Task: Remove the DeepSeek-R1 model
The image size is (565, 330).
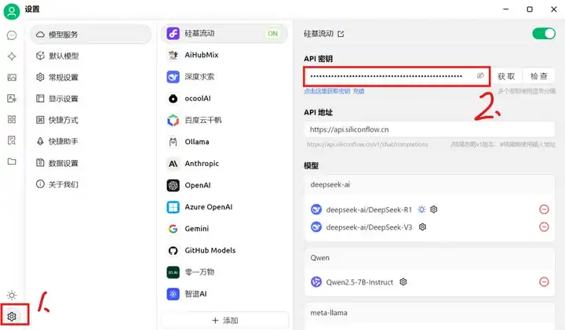Action: [544, 209]
